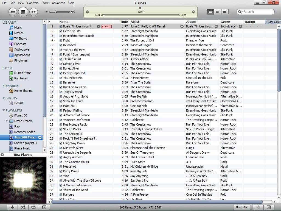The height and width of the screenshot is (211, 281).
Task: Switch to grid view icon
Action: [218, 12]
